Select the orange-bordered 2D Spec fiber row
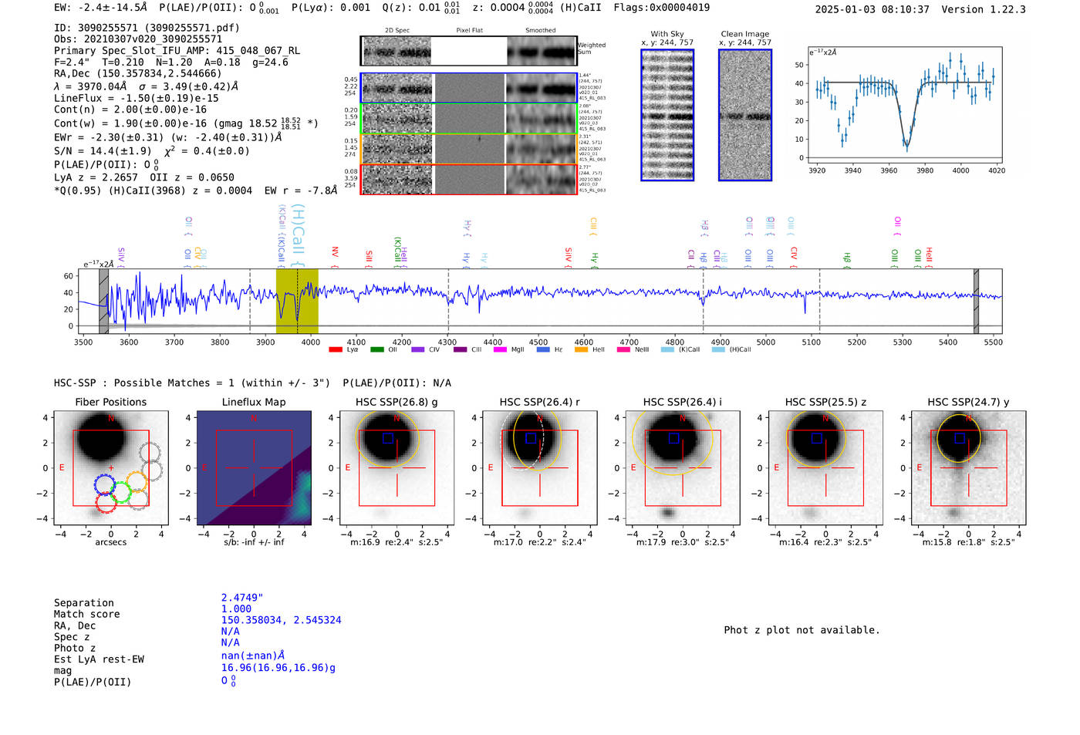Image resolution: width=1080 pixels, height=735 pixels. (x=468, y=149)
